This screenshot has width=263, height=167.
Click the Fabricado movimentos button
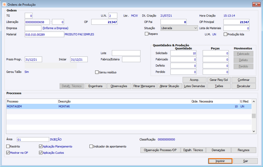pyautogui.click(x=243, y=54)
